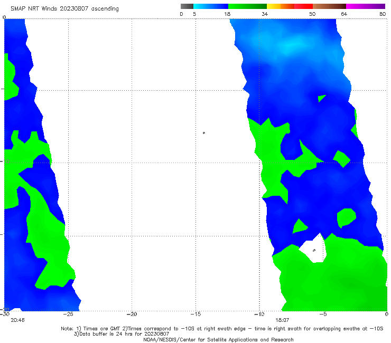Viewport: 391px width, 343px height.
Task: Click the small island marker in the white gap
Action: coord(314,250)
